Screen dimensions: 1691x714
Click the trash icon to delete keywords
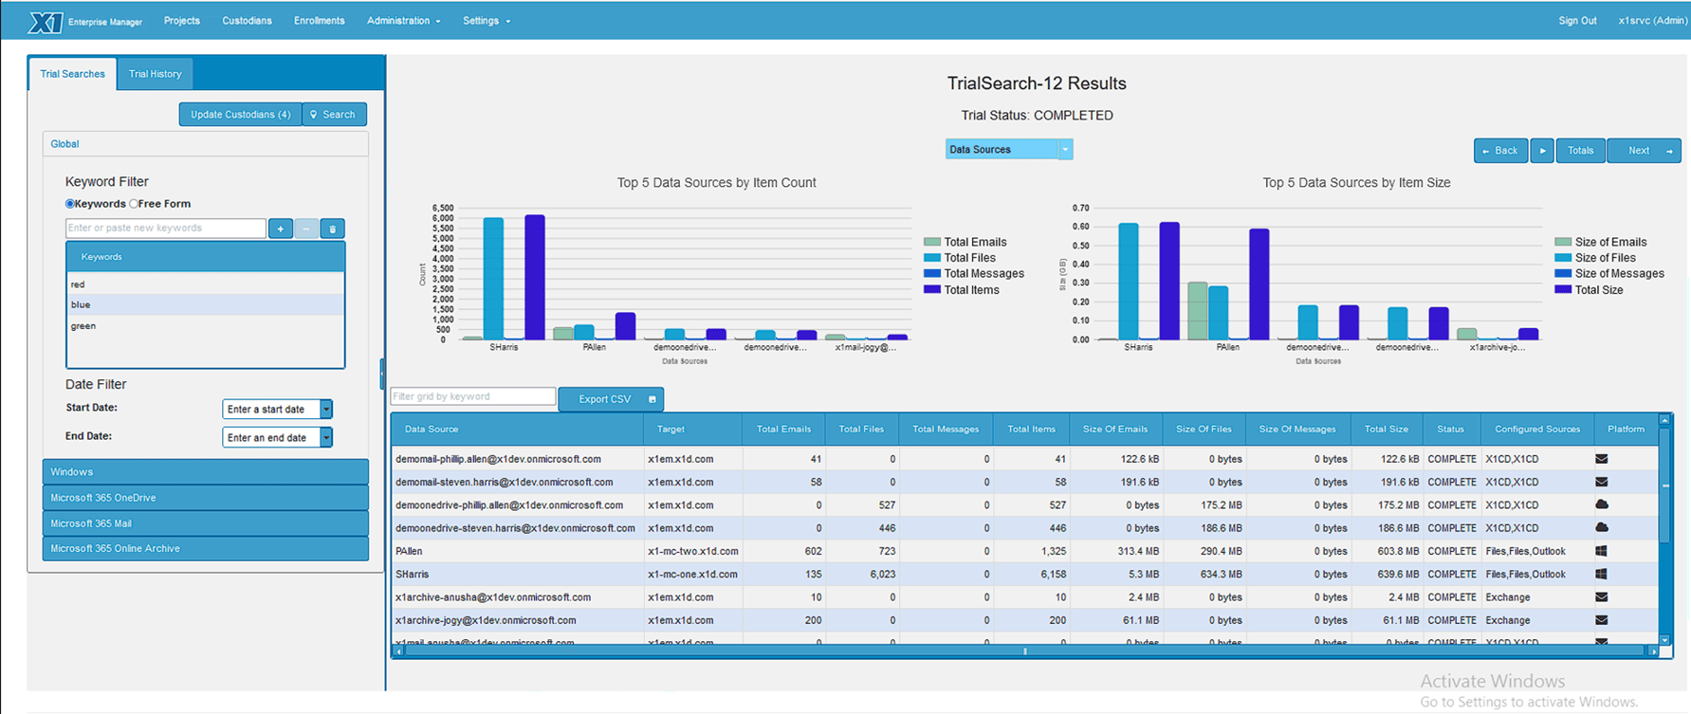point(332,229)
